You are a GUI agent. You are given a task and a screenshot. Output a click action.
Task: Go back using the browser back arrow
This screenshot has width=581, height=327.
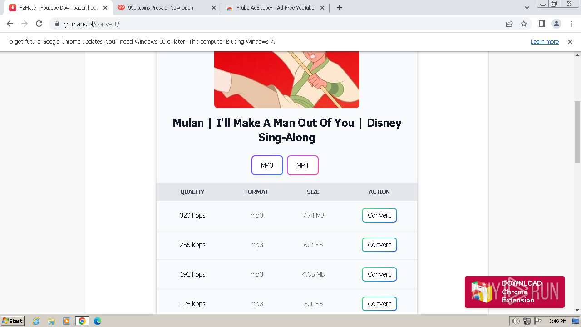click(10, 24)
